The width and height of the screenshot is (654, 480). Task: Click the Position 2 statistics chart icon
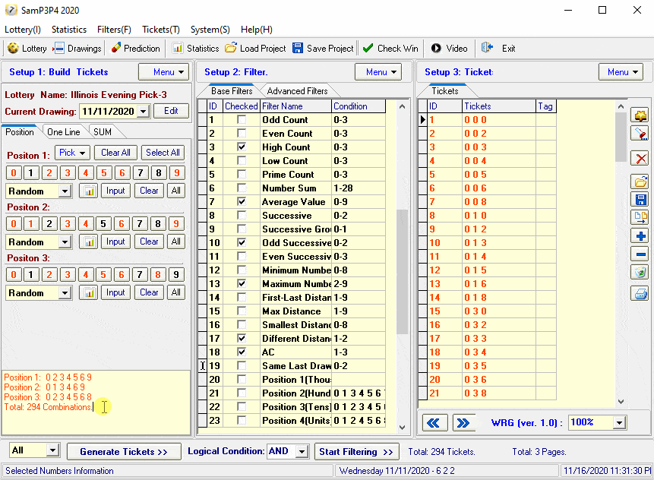(88, 242)
